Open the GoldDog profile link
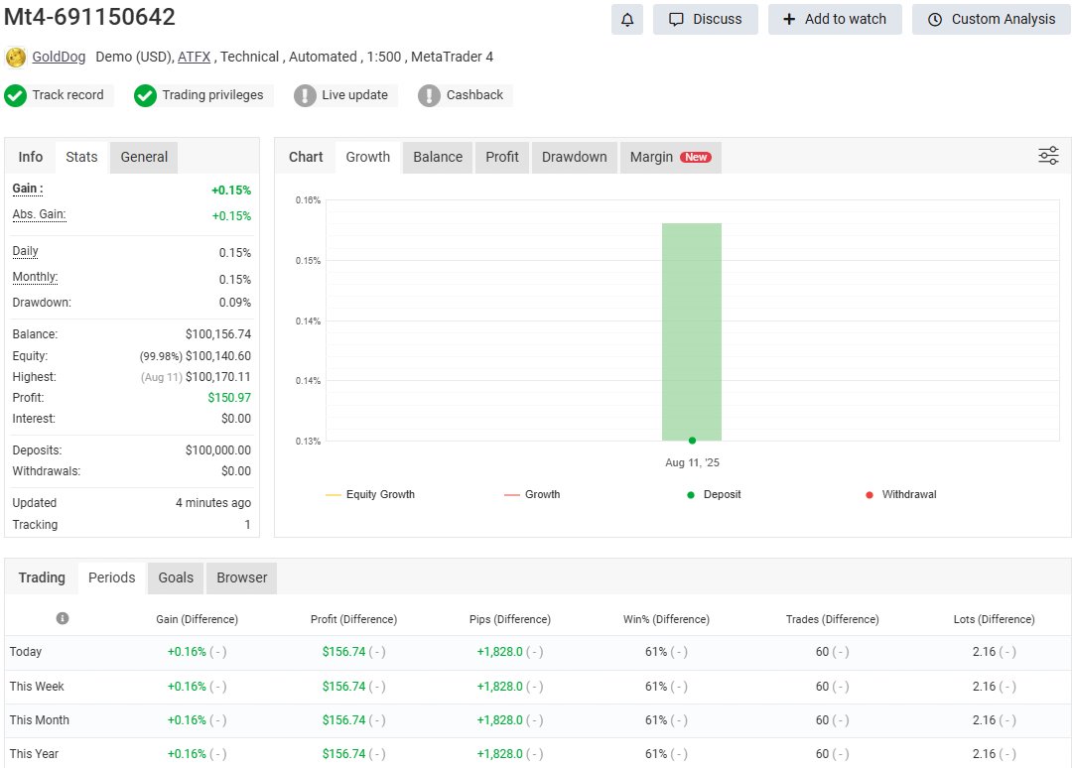Image resolution: width=1072 pixels, height=768 pixels. pos(59,57)
